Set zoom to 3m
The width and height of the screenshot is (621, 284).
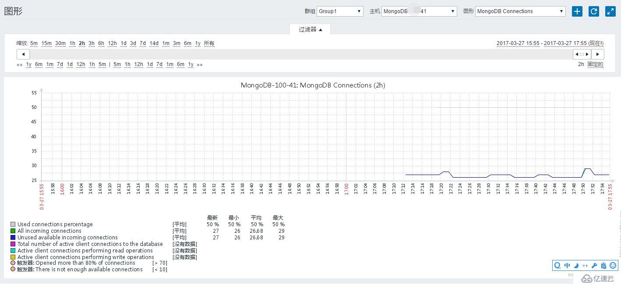[x=177, y=43]
